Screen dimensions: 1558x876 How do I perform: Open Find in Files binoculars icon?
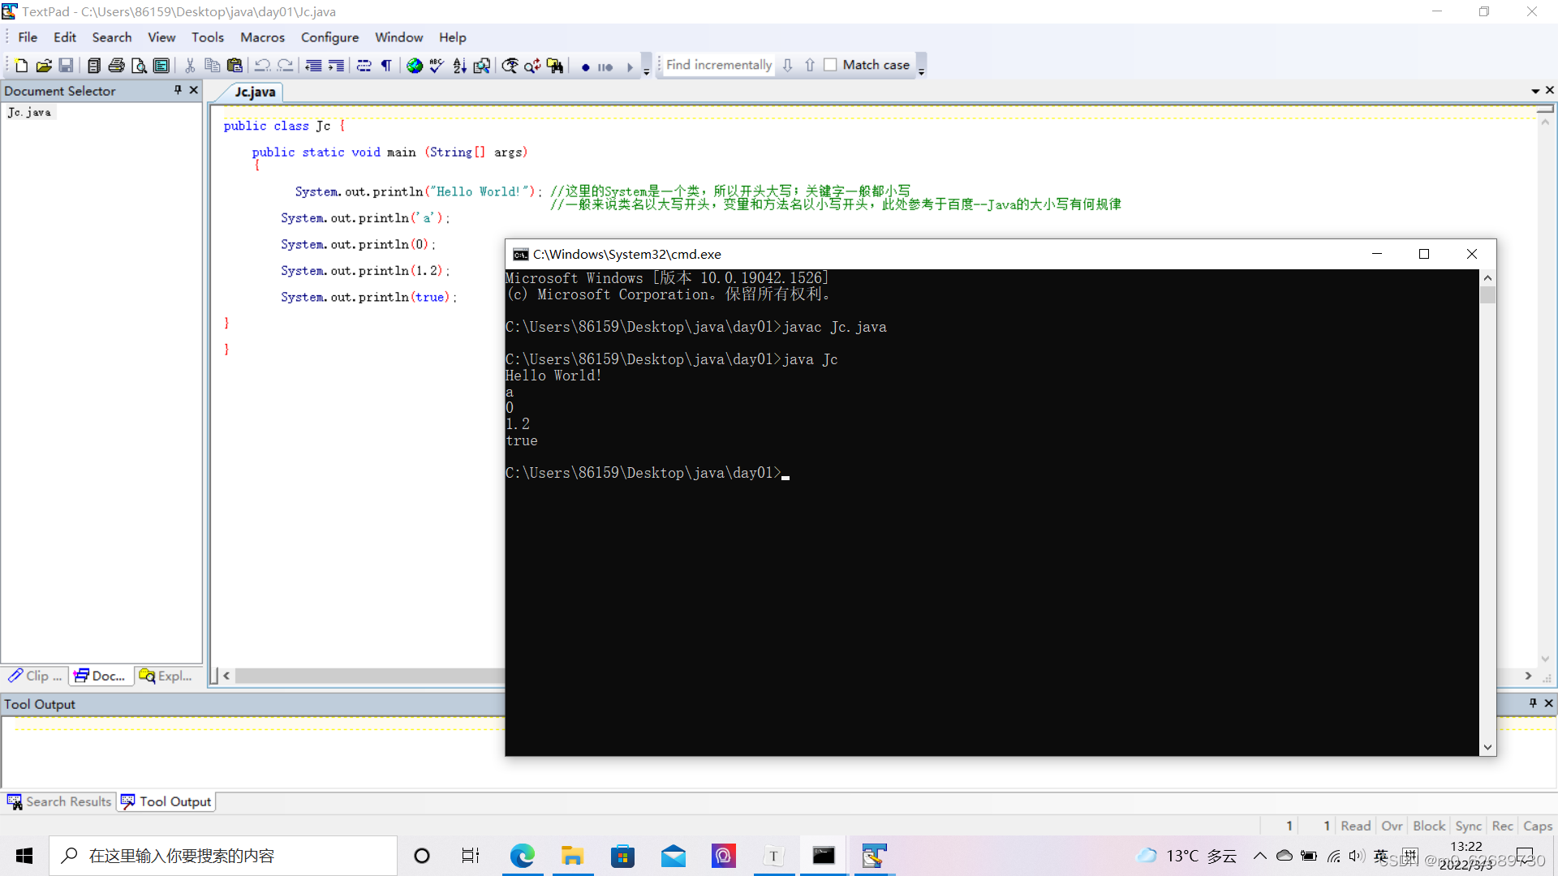(x=555, y=66)
